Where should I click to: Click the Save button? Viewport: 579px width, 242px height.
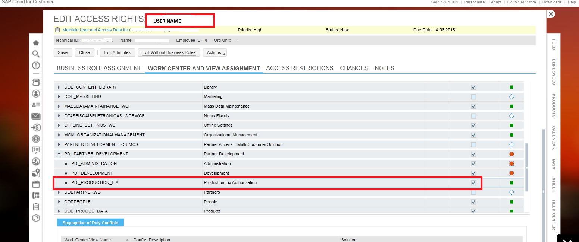point(63,52)
